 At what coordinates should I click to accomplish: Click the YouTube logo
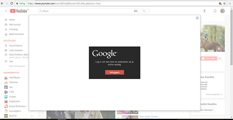pyautogui.click(x=19, y=11)
